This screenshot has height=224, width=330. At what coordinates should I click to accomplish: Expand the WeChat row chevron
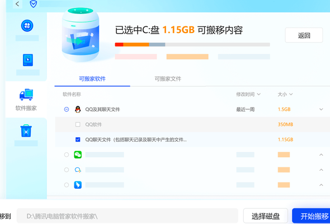321,155
